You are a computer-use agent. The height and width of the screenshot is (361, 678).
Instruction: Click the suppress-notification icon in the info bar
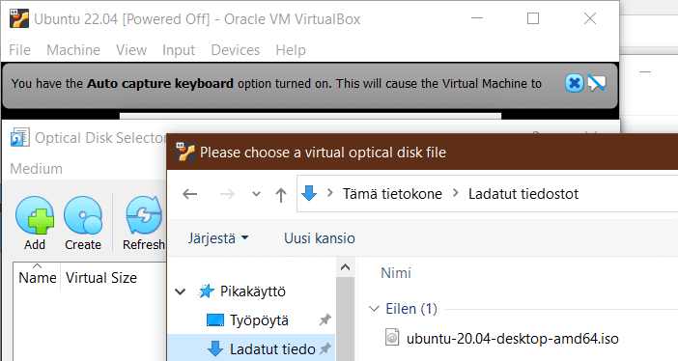click(x=597, y=83)
